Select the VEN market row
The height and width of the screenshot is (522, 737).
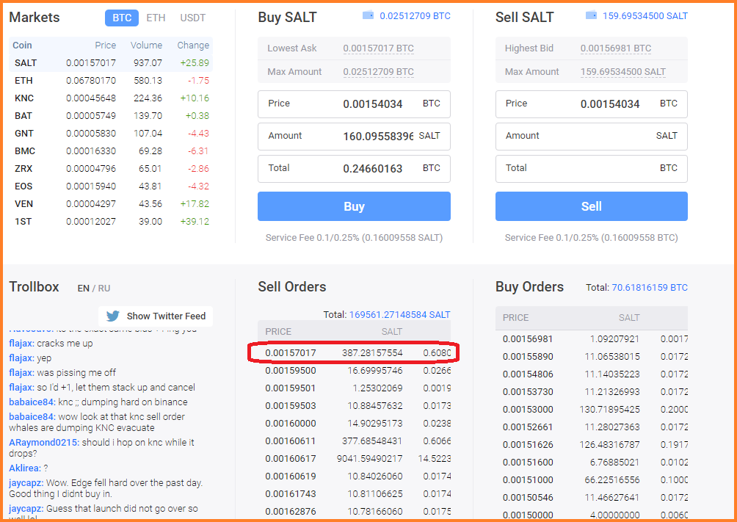(x=111, y=204)
